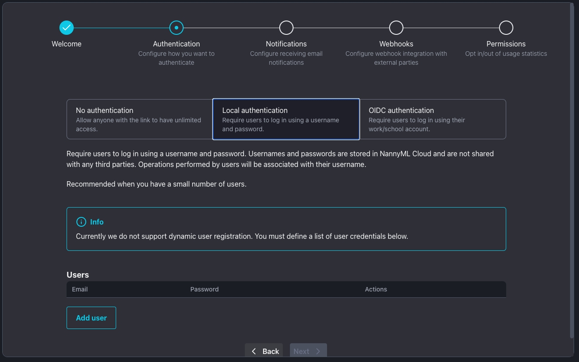Click the Actions column header
Viewport: 579px width, 362px height.
(376, 289)
